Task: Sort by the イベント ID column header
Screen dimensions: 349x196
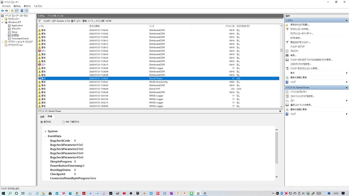Action: (213, 26)
